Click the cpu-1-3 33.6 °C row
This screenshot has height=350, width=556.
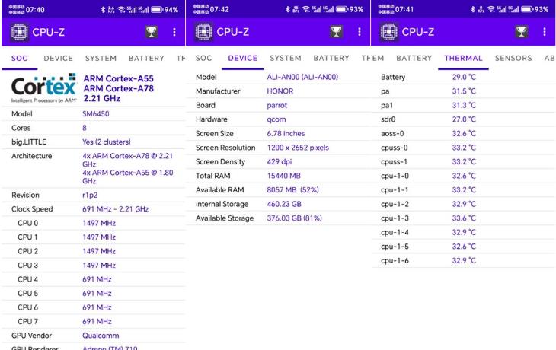[x=463, y=218]
